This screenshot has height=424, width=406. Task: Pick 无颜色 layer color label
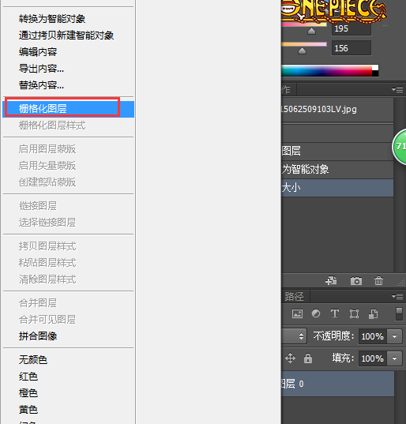33,360
